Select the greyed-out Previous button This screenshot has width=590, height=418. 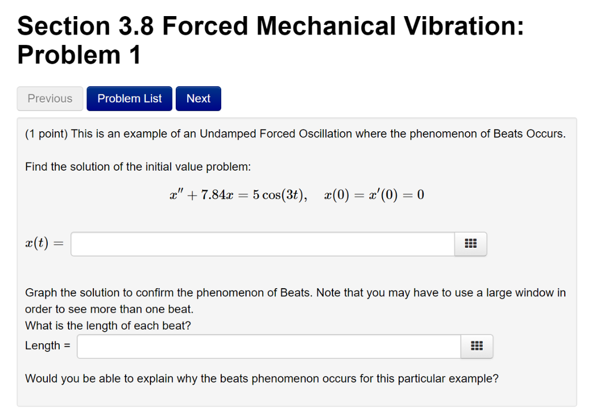pyautogui.click(x=50, y=98)
